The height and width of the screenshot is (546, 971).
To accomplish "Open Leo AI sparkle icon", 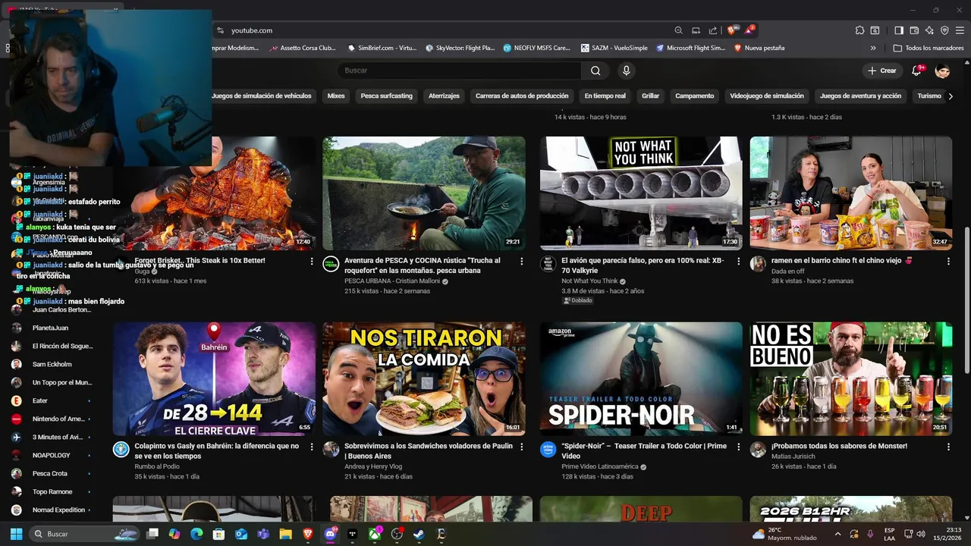I will coord(929,30).
